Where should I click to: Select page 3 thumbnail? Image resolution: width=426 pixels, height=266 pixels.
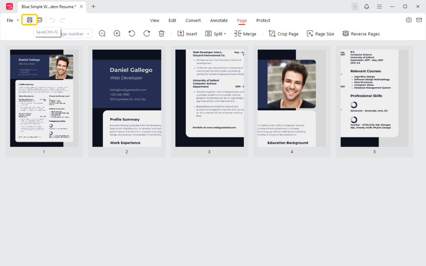(x=209, y=98)
